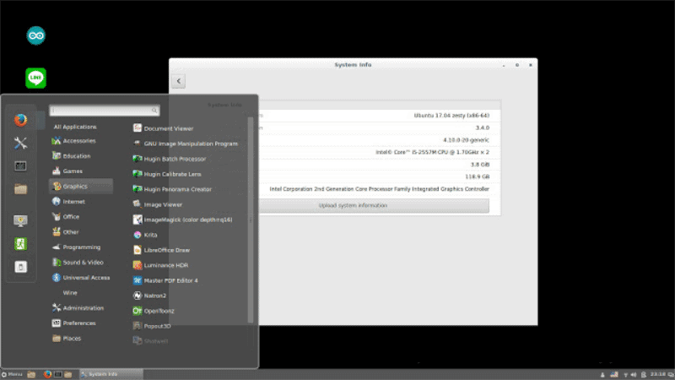The width and height of the screenshot is (675, 380).
Task: Open LibreOffice Draw
Action: pos(161,250)
